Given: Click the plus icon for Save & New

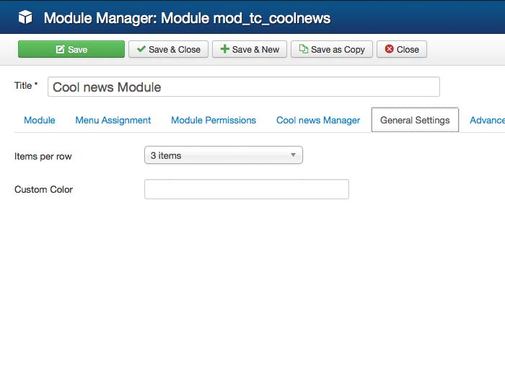Looking at the screenshot, I should pos(225,49).
